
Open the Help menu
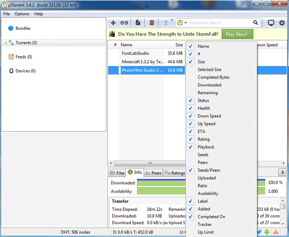tap(39, 14)
